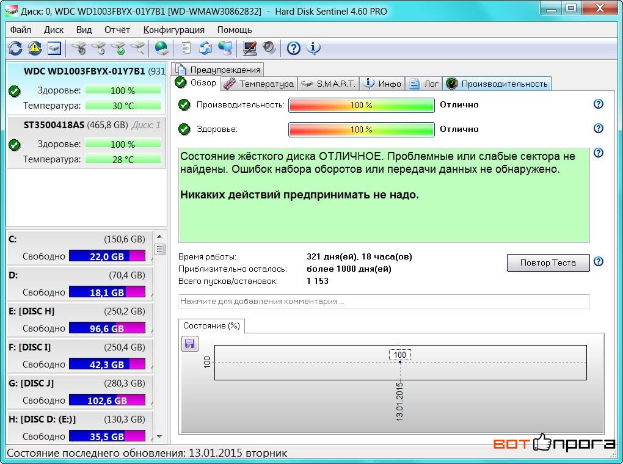Click the refresh-with-warning triangle toolbar icon

pyautogui.click(x=35, y=48)
